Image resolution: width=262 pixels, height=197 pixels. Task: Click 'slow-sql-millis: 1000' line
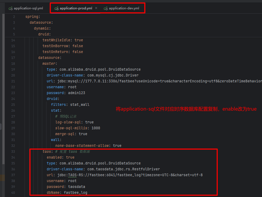(78, 128)
